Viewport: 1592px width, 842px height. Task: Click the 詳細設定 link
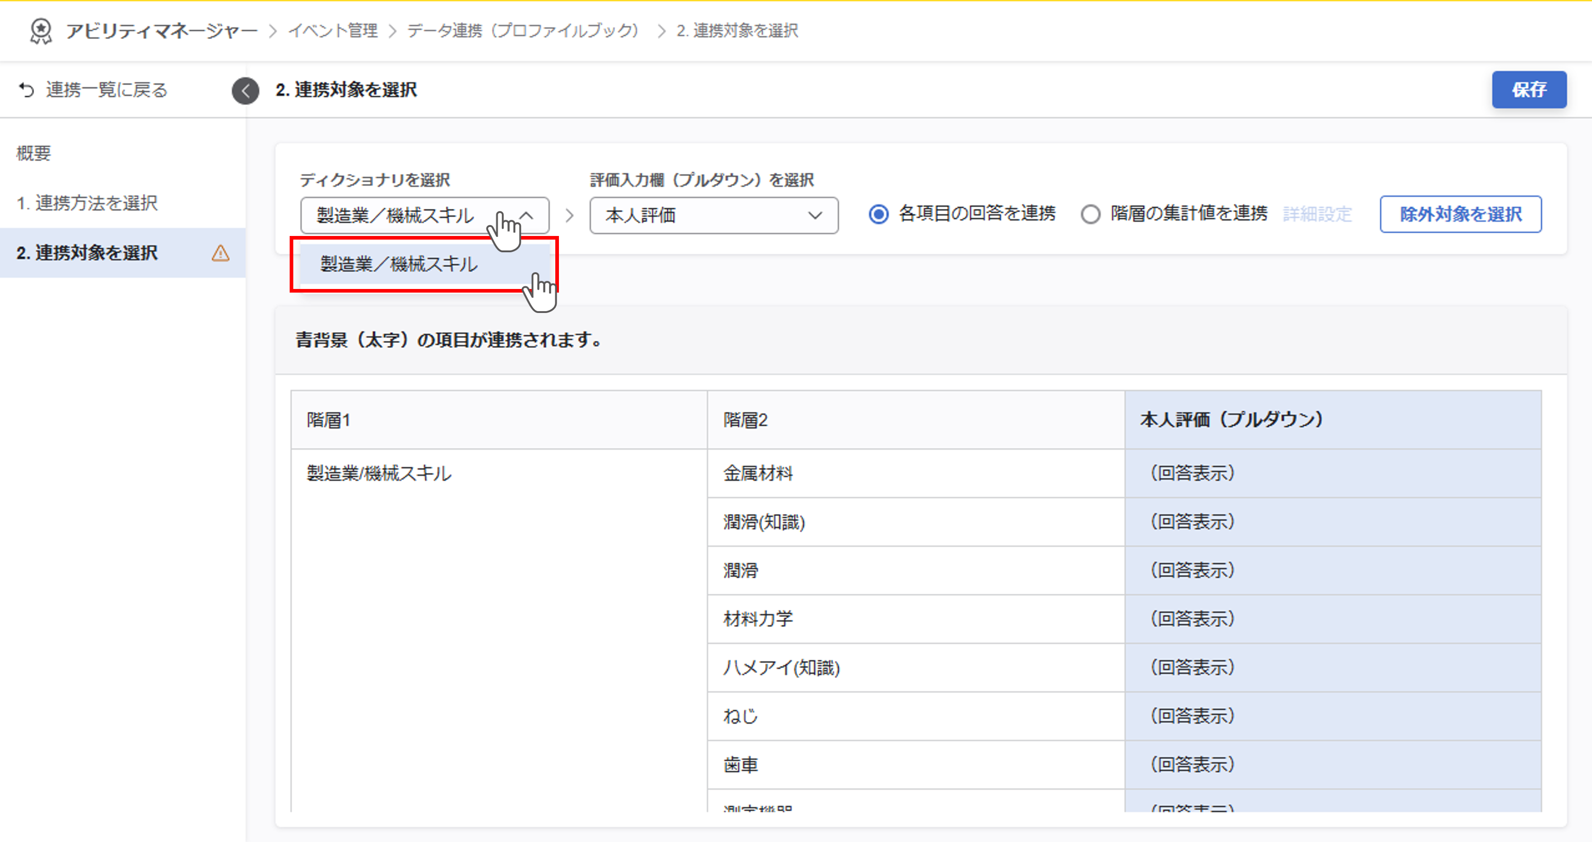[1317, 214]
